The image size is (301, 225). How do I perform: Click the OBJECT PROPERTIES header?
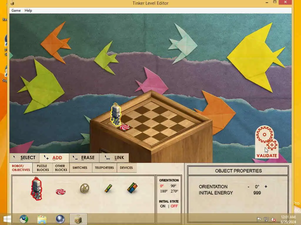click(x=238, y=171)
